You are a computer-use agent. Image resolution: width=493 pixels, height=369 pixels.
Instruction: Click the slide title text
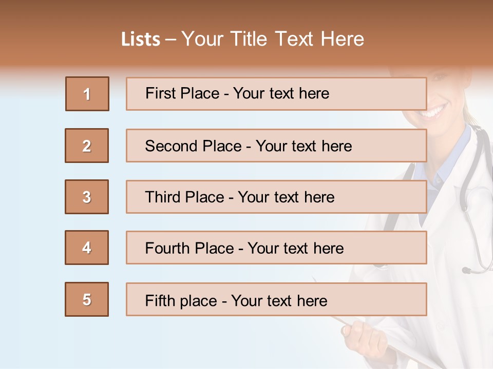243,39
